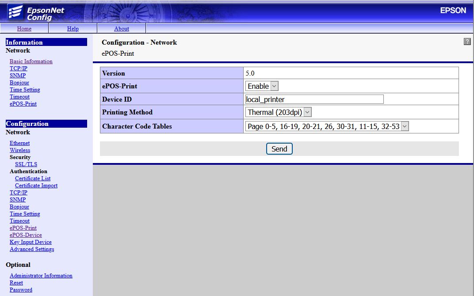Click the question mark help icon
The image size is (474, 296).
coord(467,42)
